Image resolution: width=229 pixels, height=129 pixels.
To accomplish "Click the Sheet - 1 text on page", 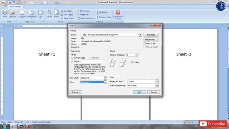I will (x=47, y=54).
